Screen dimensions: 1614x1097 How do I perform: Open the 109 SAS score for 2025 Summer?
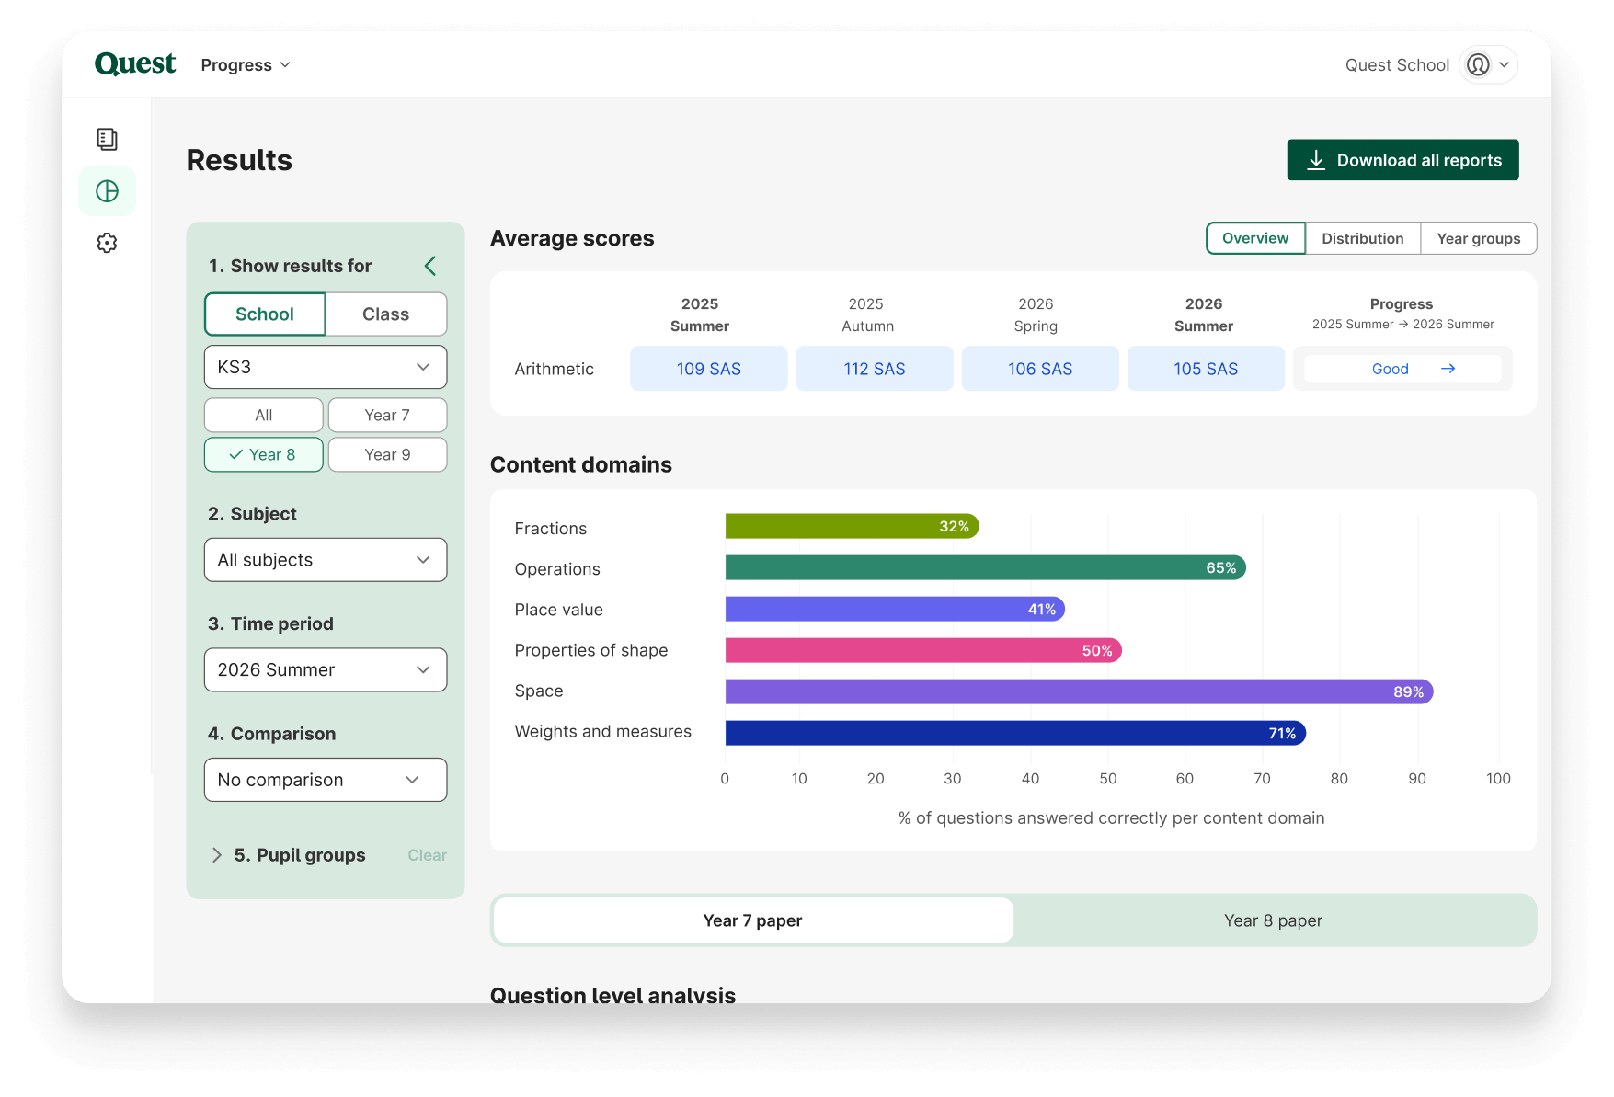pyautogui.click(x=709, y=369)
